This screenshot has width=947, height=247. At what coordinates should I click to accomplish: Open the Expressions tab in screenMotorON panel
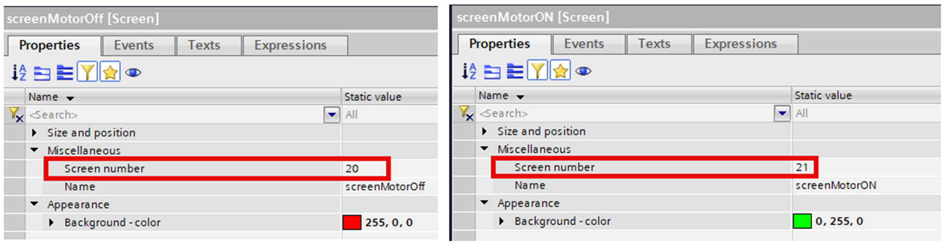pyautogui.click(x=740, y=44)
